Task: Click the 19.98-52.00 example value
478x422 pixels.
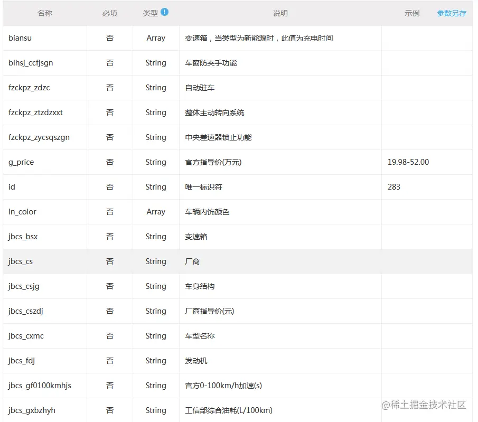Action: click(408, 162)
